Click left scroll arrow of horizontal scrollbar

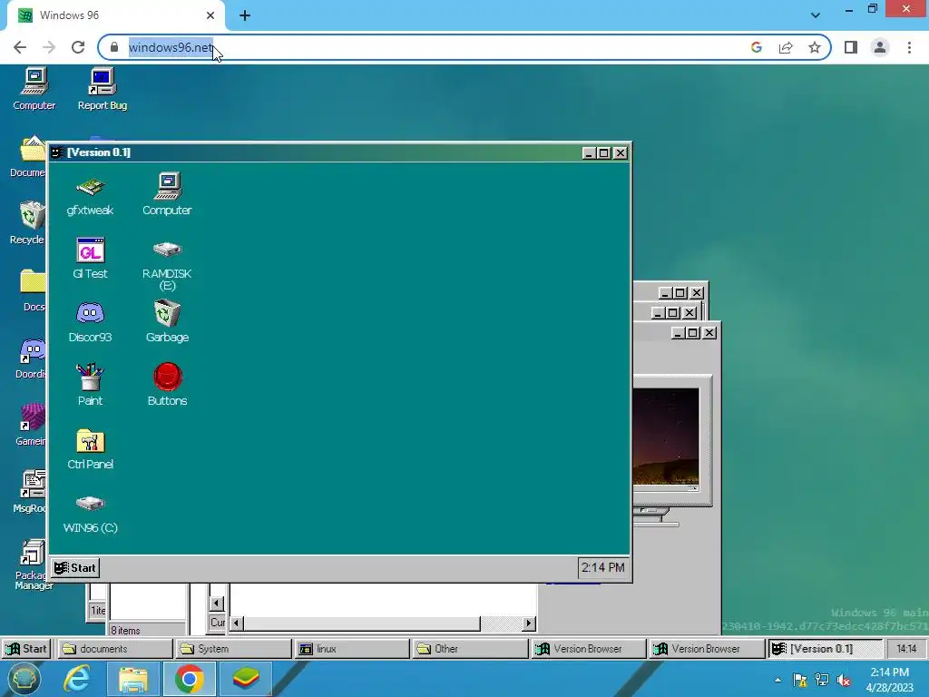pos(237,623)
